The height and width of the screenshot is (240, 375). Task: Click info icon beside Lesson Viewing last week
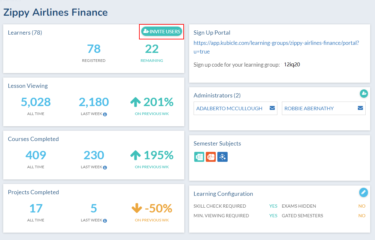click(x=105, y=114)
